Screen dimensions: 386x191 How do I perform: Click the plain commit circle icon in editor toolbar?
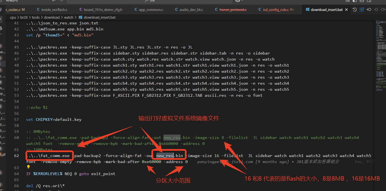(376, 10)
